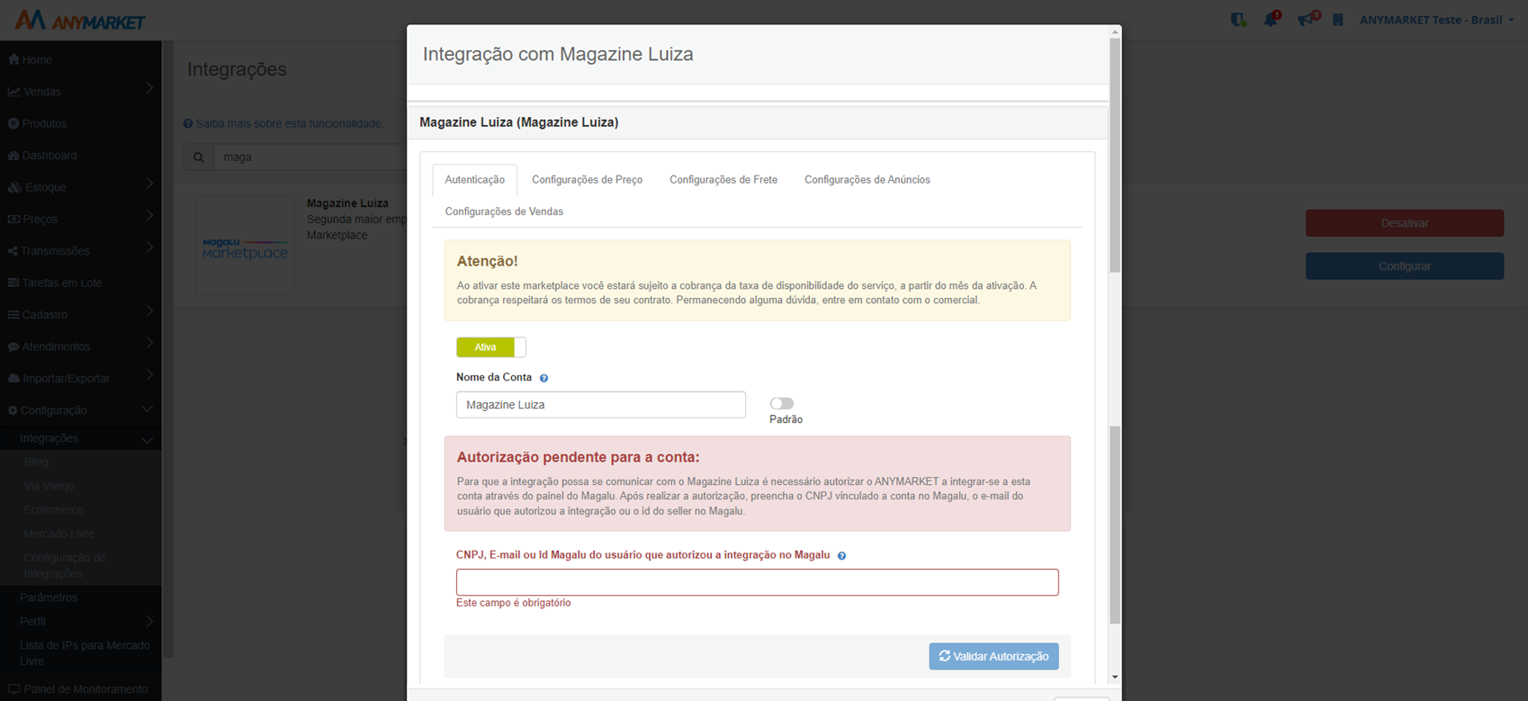The width and height of the screenshot is (1528, 701).
Task: Open ANYMARKET Teste - Brasil account dropdown
Action: click(x=1437, y=20)
